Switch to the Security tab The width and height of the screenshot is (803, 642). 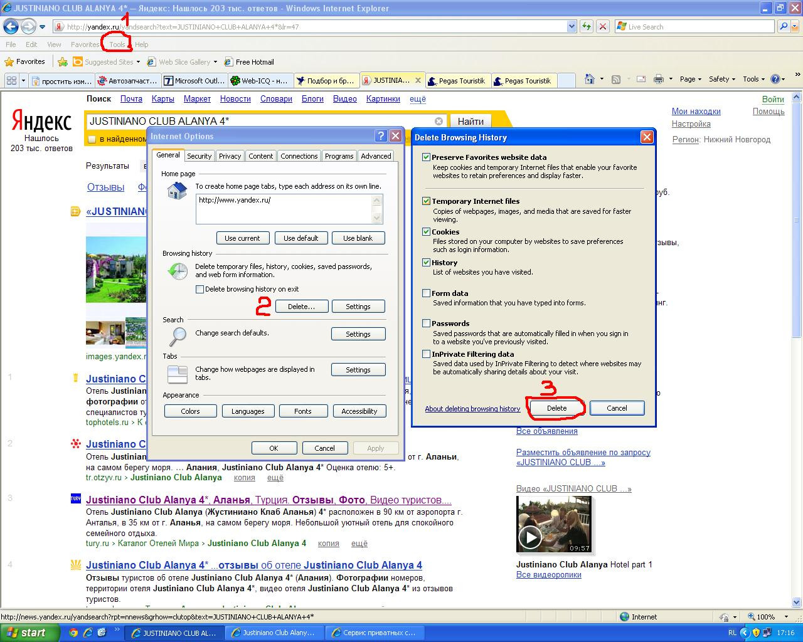[x=199, y=156]
